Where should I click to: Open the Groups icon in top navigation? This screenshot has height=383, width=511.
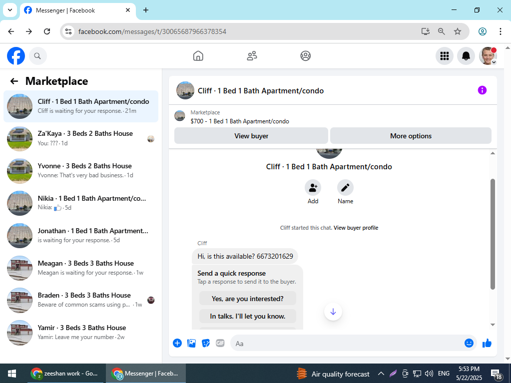tap(305, 56)
